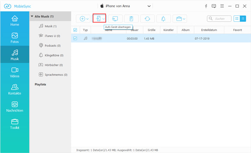The width and height of the screenshot is (251, 153).
Task: Sort by the Typ column header
Action: pyautogui.click(x=85, y=30)
